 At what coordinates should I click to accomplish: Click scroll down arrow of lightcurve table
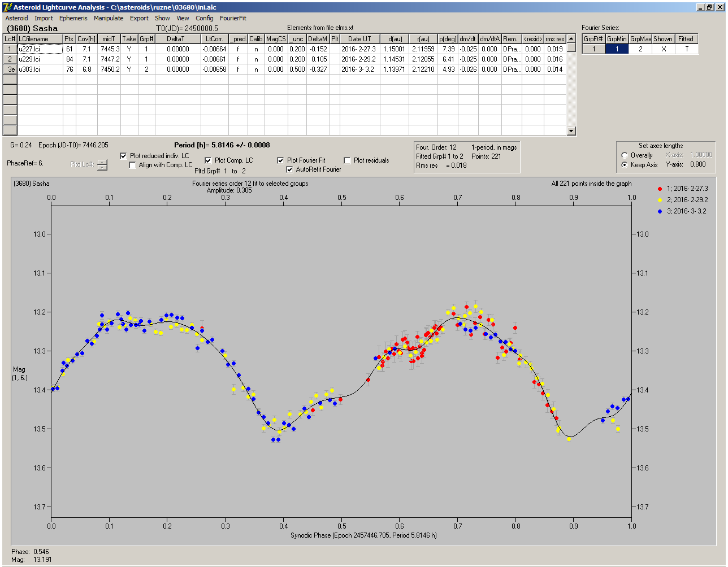click(x=571, y=131)
